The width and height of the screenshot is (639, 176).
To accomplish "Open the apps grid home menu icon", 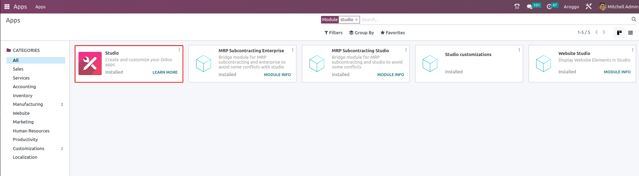I will (x=7, y=7).
